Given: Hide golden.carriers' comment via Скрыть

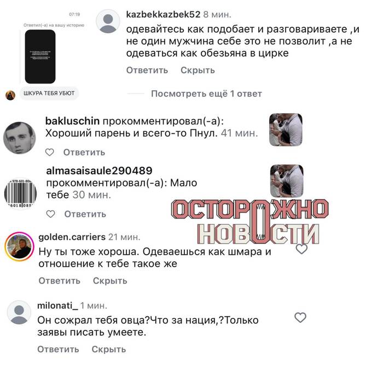Looking at the screenshot, I should pos(110,281).
